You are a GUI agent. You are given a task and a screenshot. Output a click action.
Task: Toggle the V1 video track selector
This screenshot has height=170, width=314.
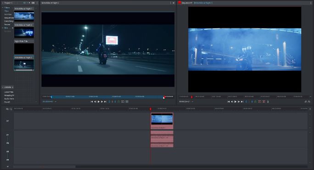[x=8, y=121]
